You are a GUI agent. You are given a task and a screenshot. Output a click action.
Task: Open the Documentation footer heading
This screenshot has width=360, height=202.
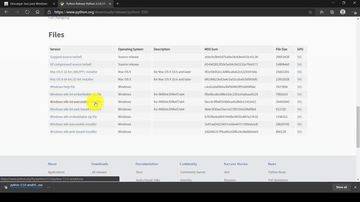pos(147,164)
